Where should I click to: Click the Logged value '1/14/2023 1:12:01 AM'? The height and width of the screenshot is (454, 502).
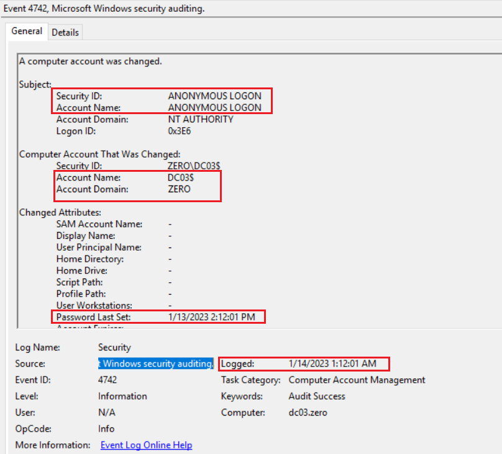pyautogui.click(x=332, y=363)
